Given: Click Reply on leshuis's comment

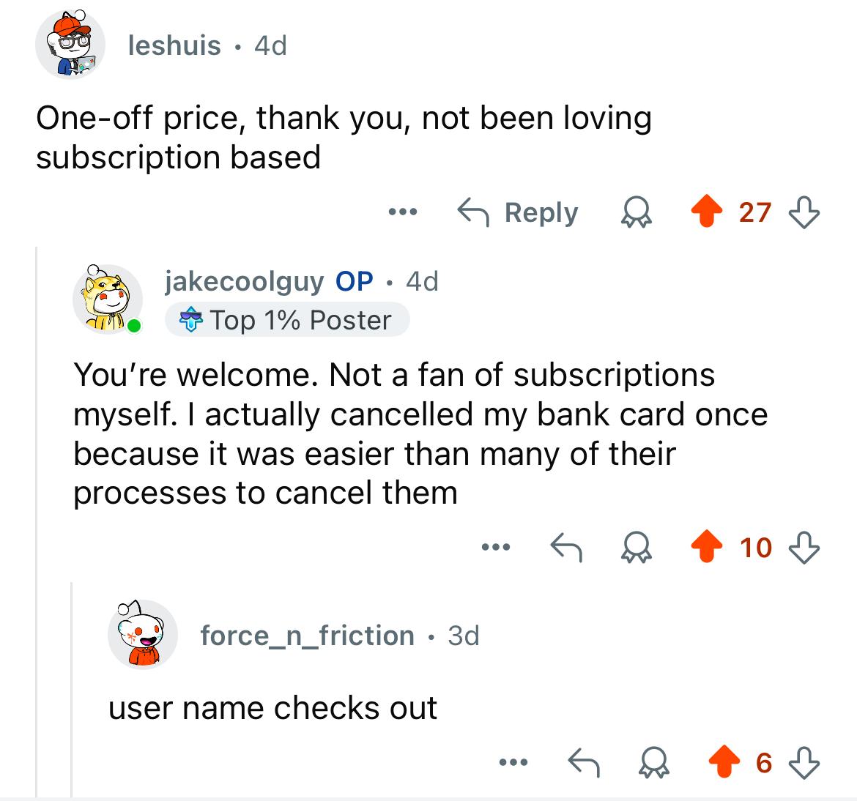Looking at the screenshot, I should coord(518,212).
